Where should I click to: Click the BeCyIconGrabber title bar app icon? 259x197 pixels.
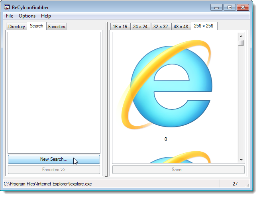[7, 8]
